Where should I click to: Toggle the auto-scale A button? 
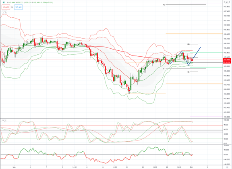point(227,167)
